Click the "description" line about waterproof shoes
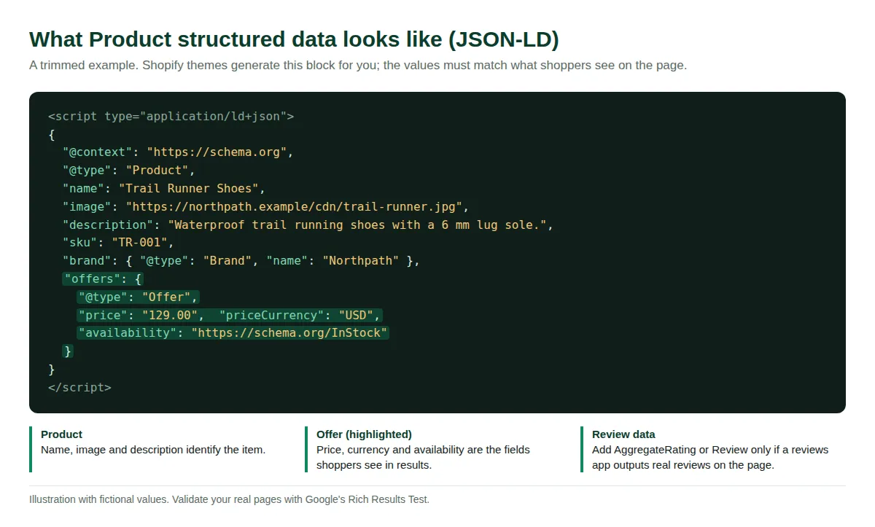This screenshot has width=875, height=527. [x=308, y=225]
